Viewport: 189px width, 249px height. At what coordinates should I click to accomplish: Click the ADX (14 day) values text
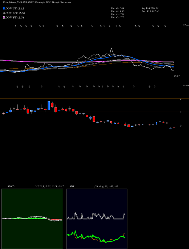(106, 186)
